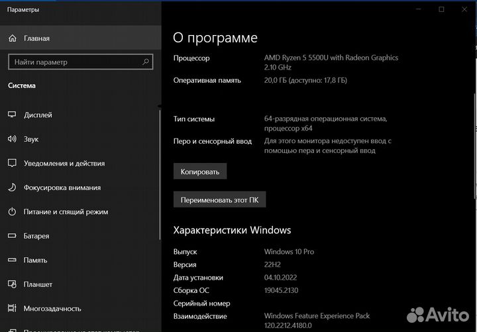The width and height of the screenshot is (477, 332).
Task: Click the Копировать button
Action: point(200,172)
